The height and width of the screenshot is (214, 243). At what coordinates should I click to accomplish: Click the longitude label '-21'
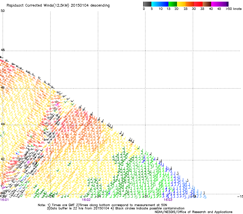click(x=145, y=196)
